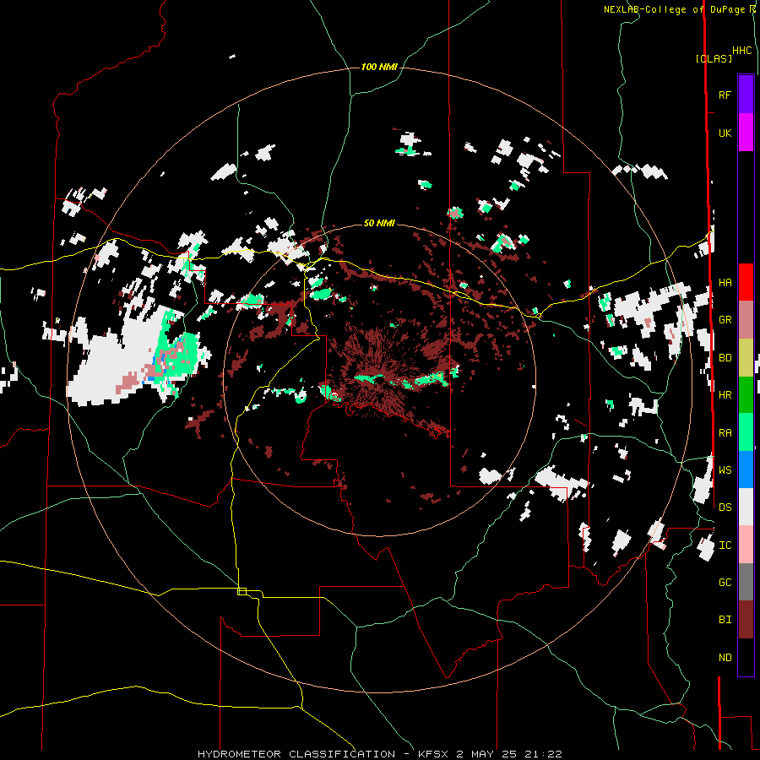
Task: Click the DS white legend swatch
Action: (746, 507)
